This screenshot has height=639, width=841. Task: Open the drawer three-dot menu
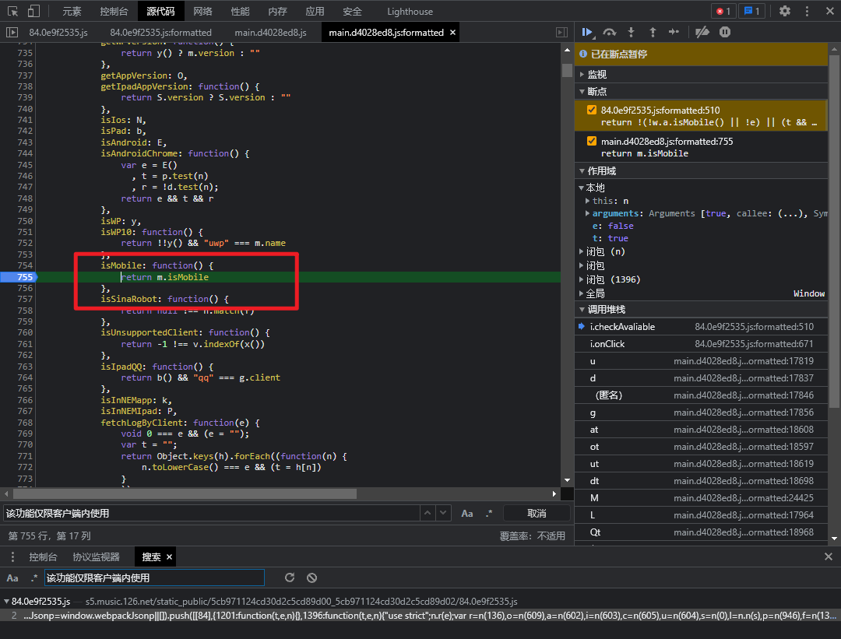(x=13, y=557)
